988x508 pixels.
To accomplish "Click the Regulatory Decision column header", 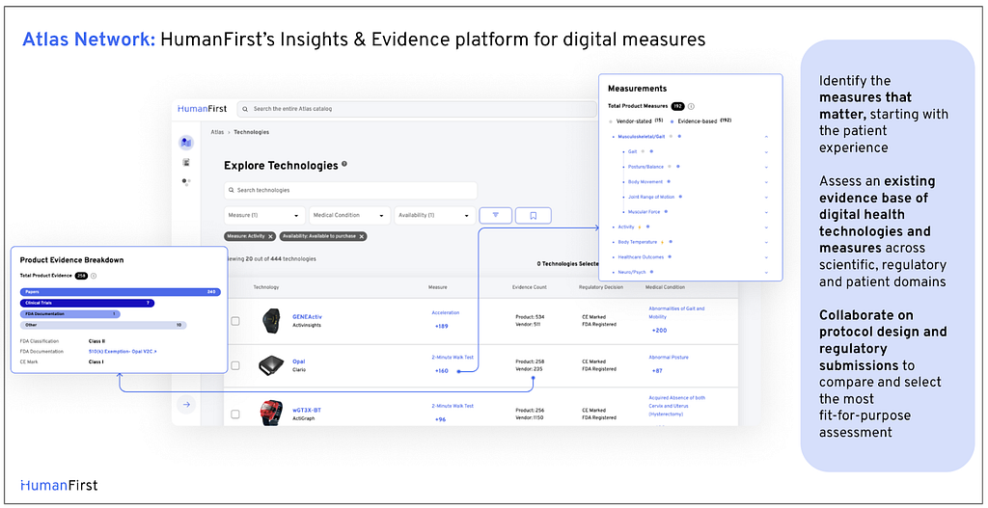I will point(600,287).
